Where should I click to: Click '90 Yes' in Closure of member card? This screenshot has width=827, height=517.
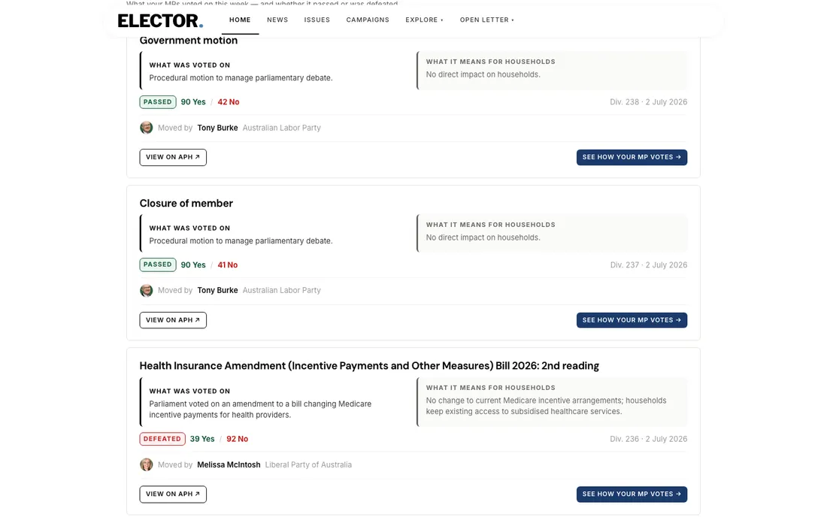pyautogui.click(x=193, y=265)
